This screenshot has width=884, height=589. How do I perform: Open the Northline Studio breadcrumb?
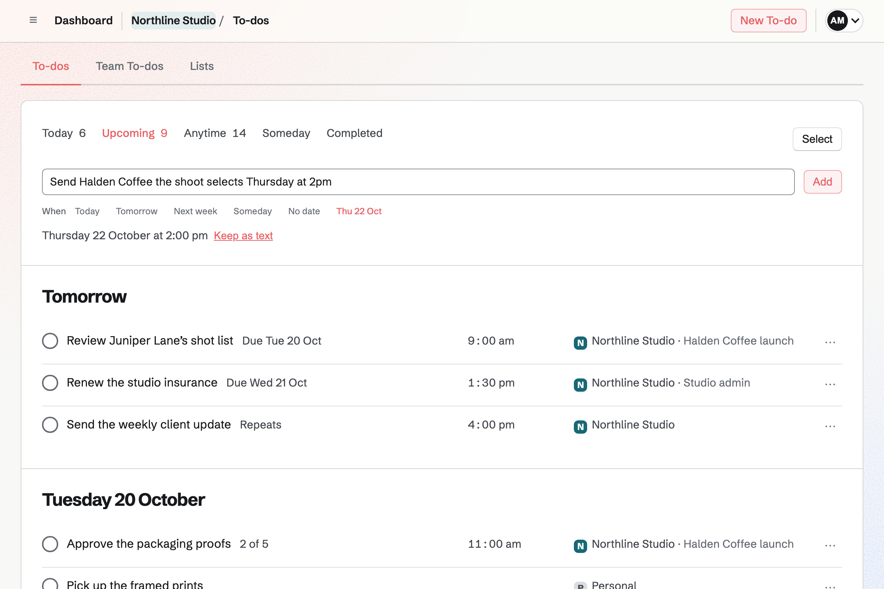173,20
